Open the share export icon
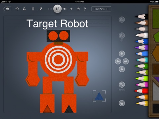 [78, 9]
